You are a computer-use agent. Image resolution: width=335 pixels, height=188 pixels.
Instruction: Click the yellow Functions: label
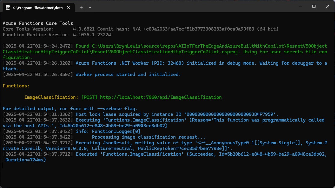pyautogui.click(x=16, y=86)
